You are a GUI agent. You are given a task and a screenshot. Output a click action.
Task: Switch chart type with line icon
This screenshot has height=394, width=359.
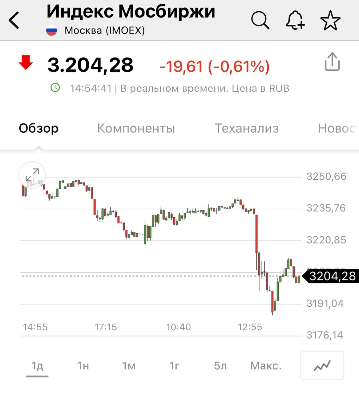pos(322,366)
